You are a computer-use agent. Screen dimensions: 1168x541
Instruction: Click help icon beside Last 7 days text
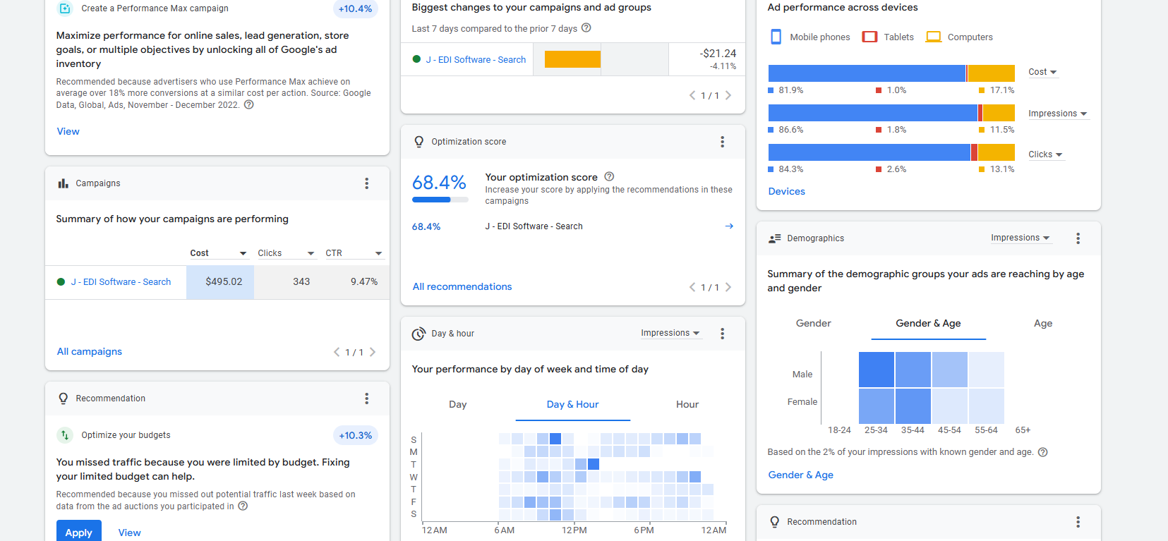(x=586, y=28)
